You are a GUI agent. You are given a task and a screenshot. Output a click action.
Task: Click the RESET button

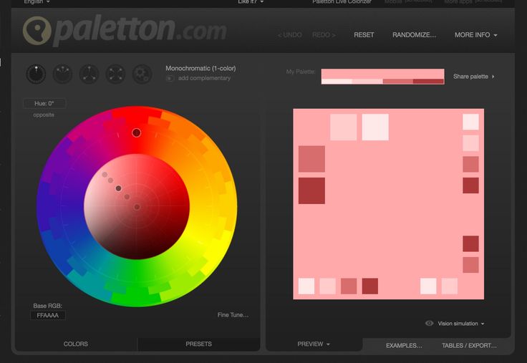pos(364,35)
